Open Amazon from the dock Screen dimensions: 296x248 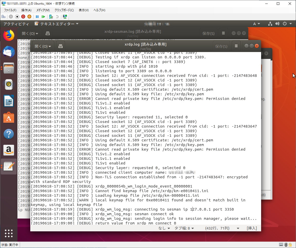click(x=9, y=150)
